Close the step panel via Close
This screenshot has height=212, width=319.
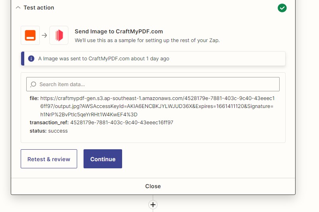153,186
